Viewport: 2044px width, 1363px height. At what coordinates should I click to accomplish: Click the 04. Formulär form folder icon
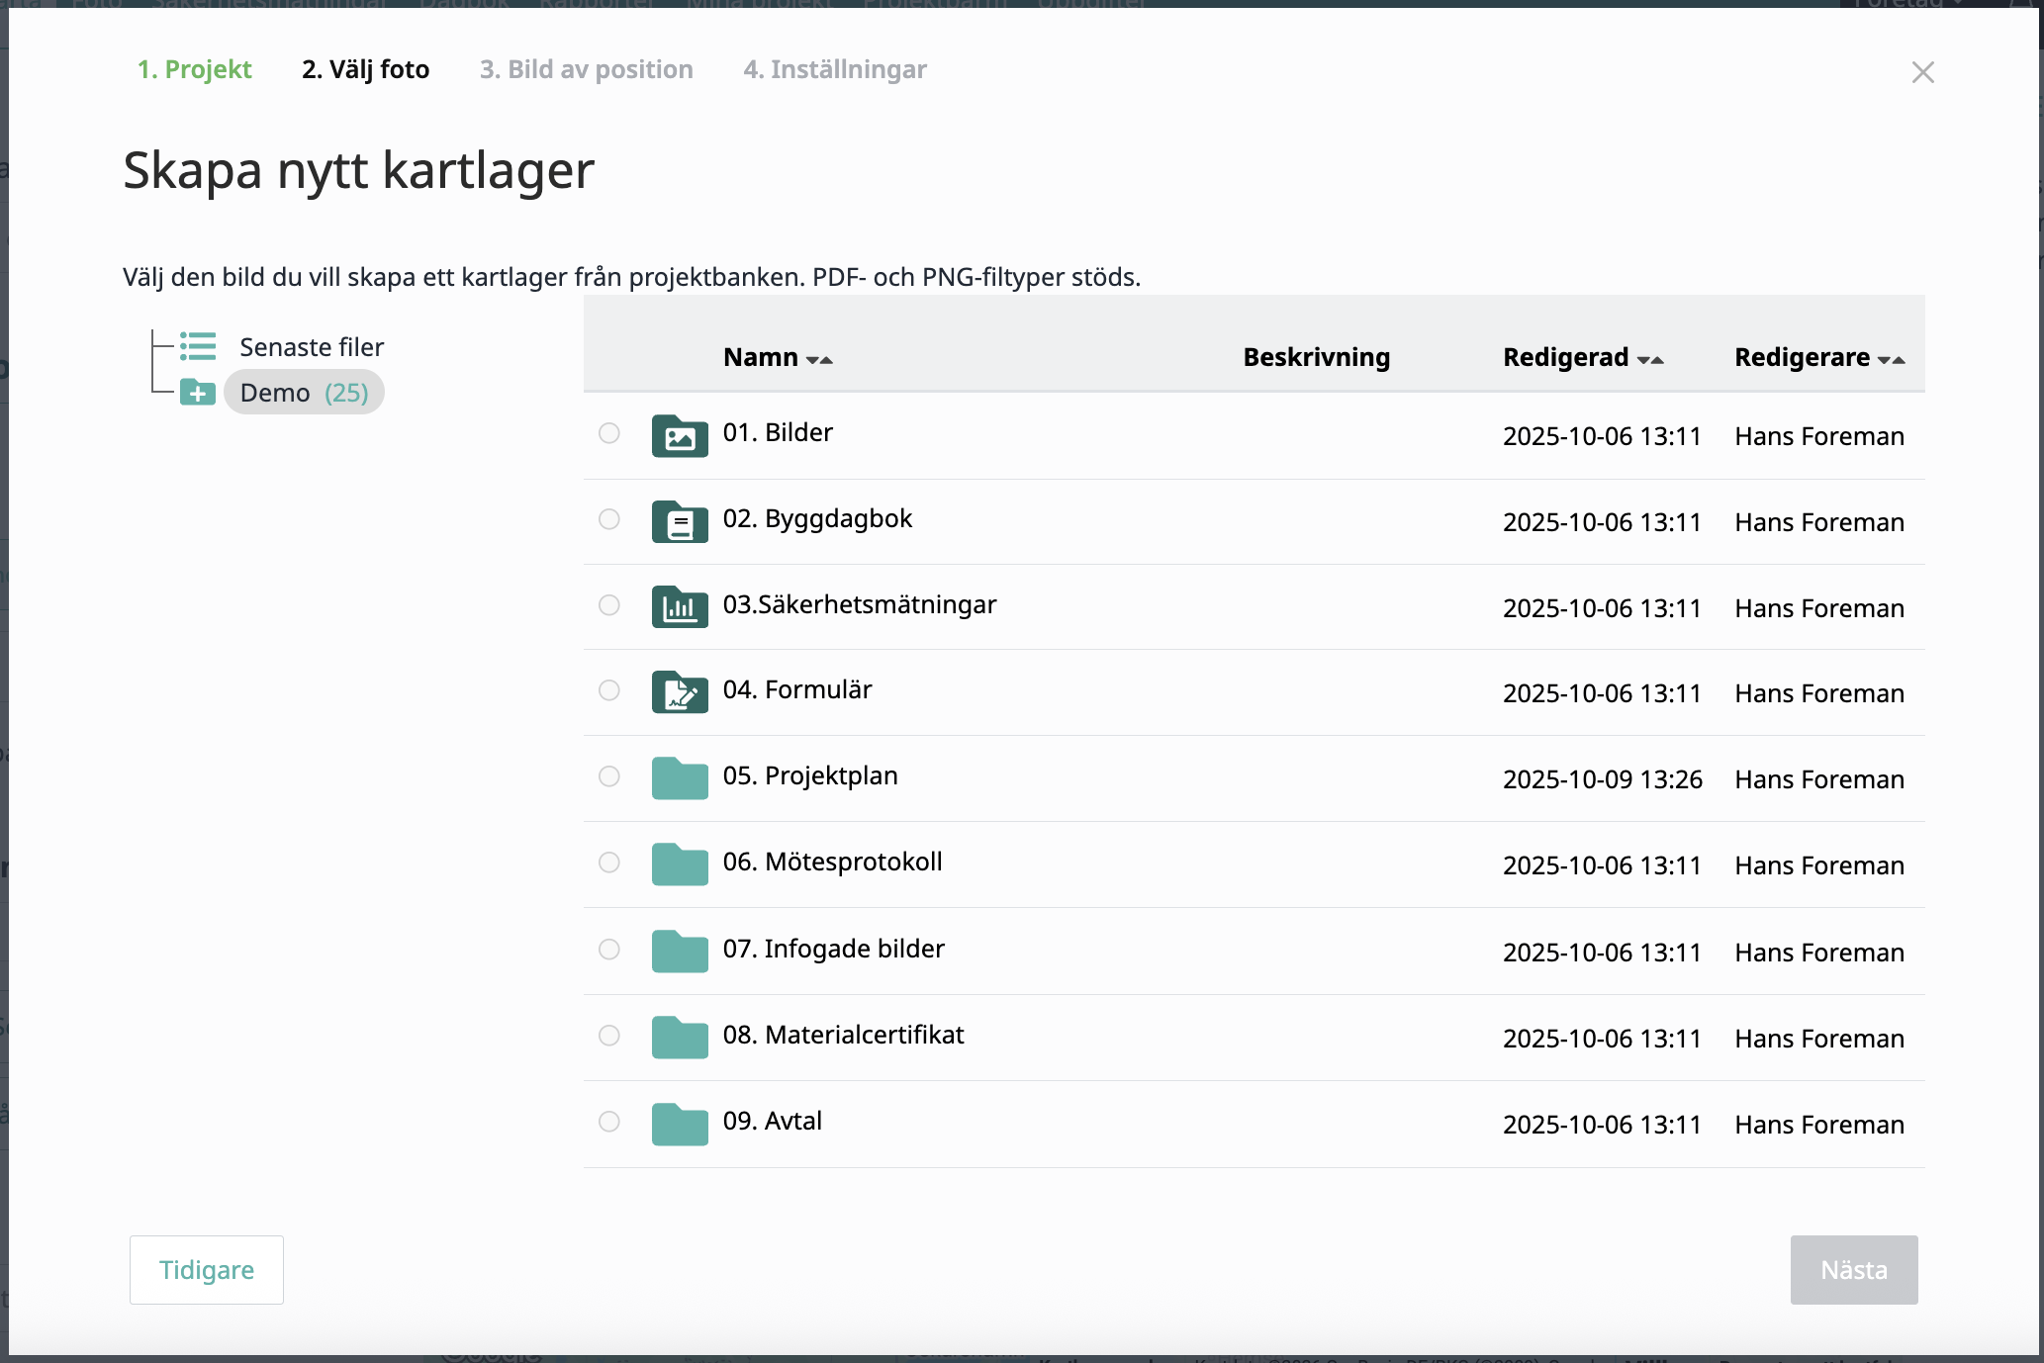click(680, 692)
